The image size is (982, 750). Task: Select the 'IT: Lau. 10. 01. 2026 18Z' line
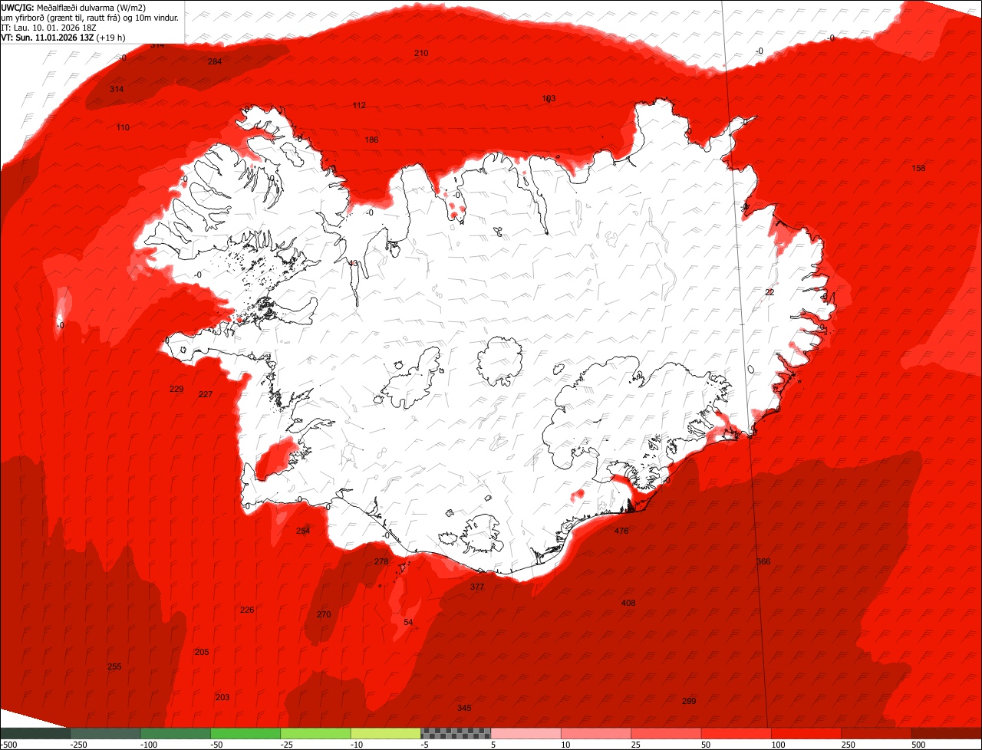[48, 27]
